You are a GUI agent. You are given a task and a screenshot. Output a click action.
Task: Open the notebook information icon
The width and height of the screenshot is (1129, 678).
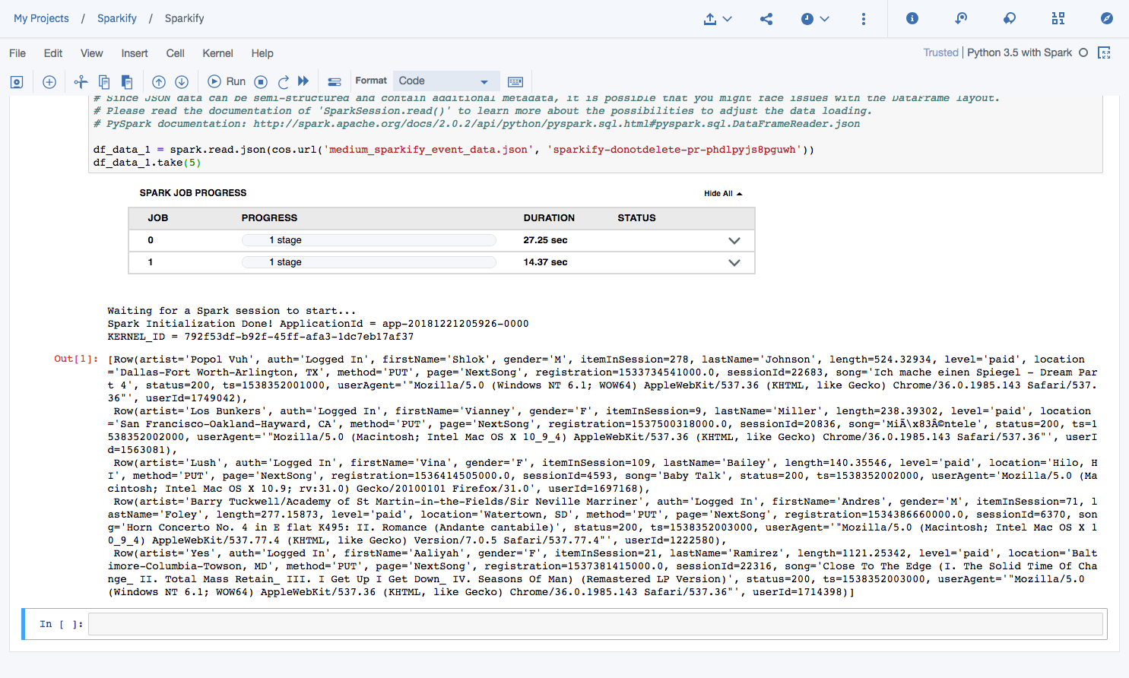[x=912, y=19]
